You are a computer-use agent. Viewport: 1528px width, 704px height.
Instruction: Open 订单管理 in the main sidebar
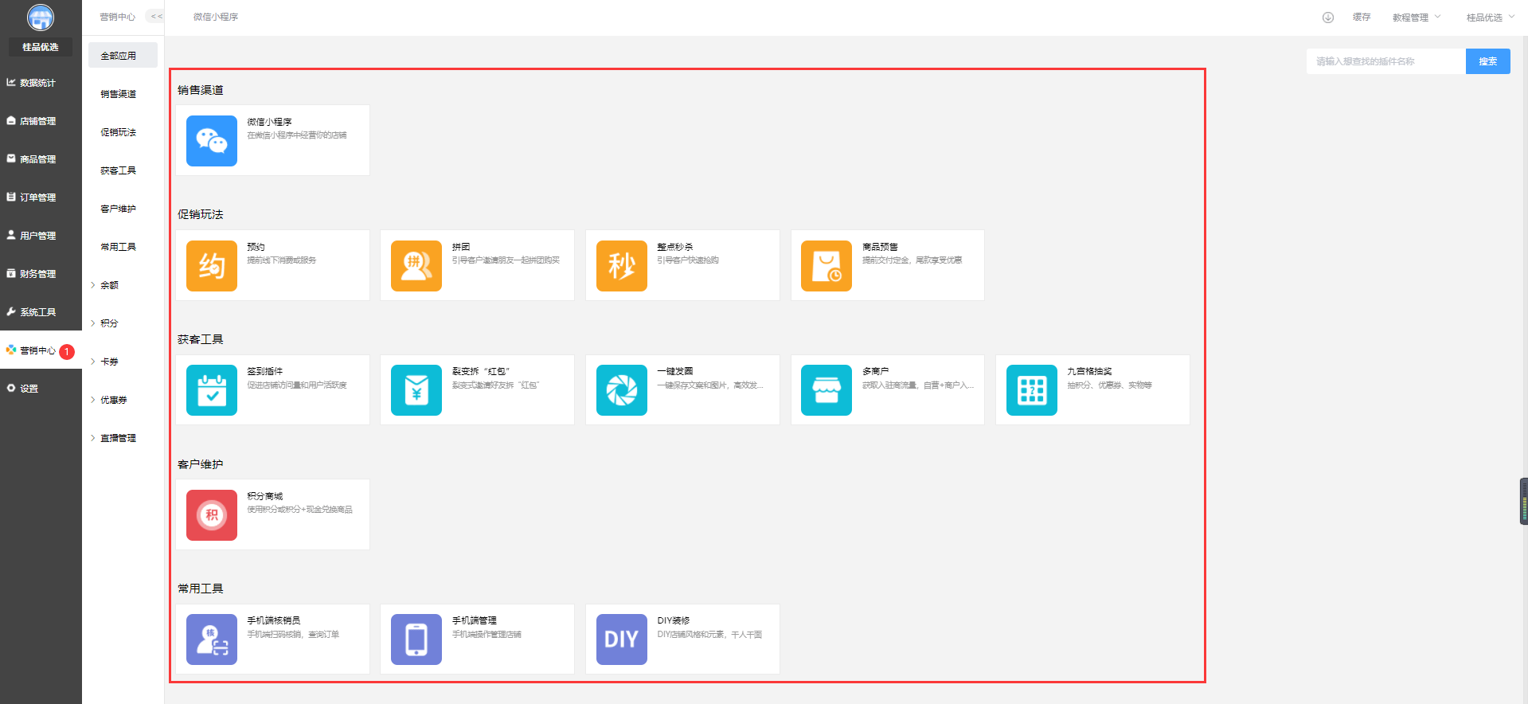tap(41, 198)
